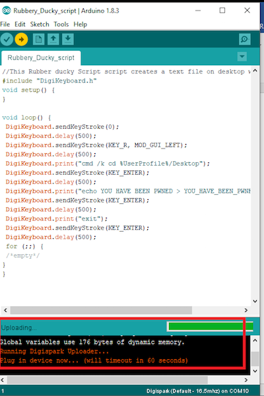
Task: Expand the tab options dropdown arrow
Action: (x=242, y=57)
